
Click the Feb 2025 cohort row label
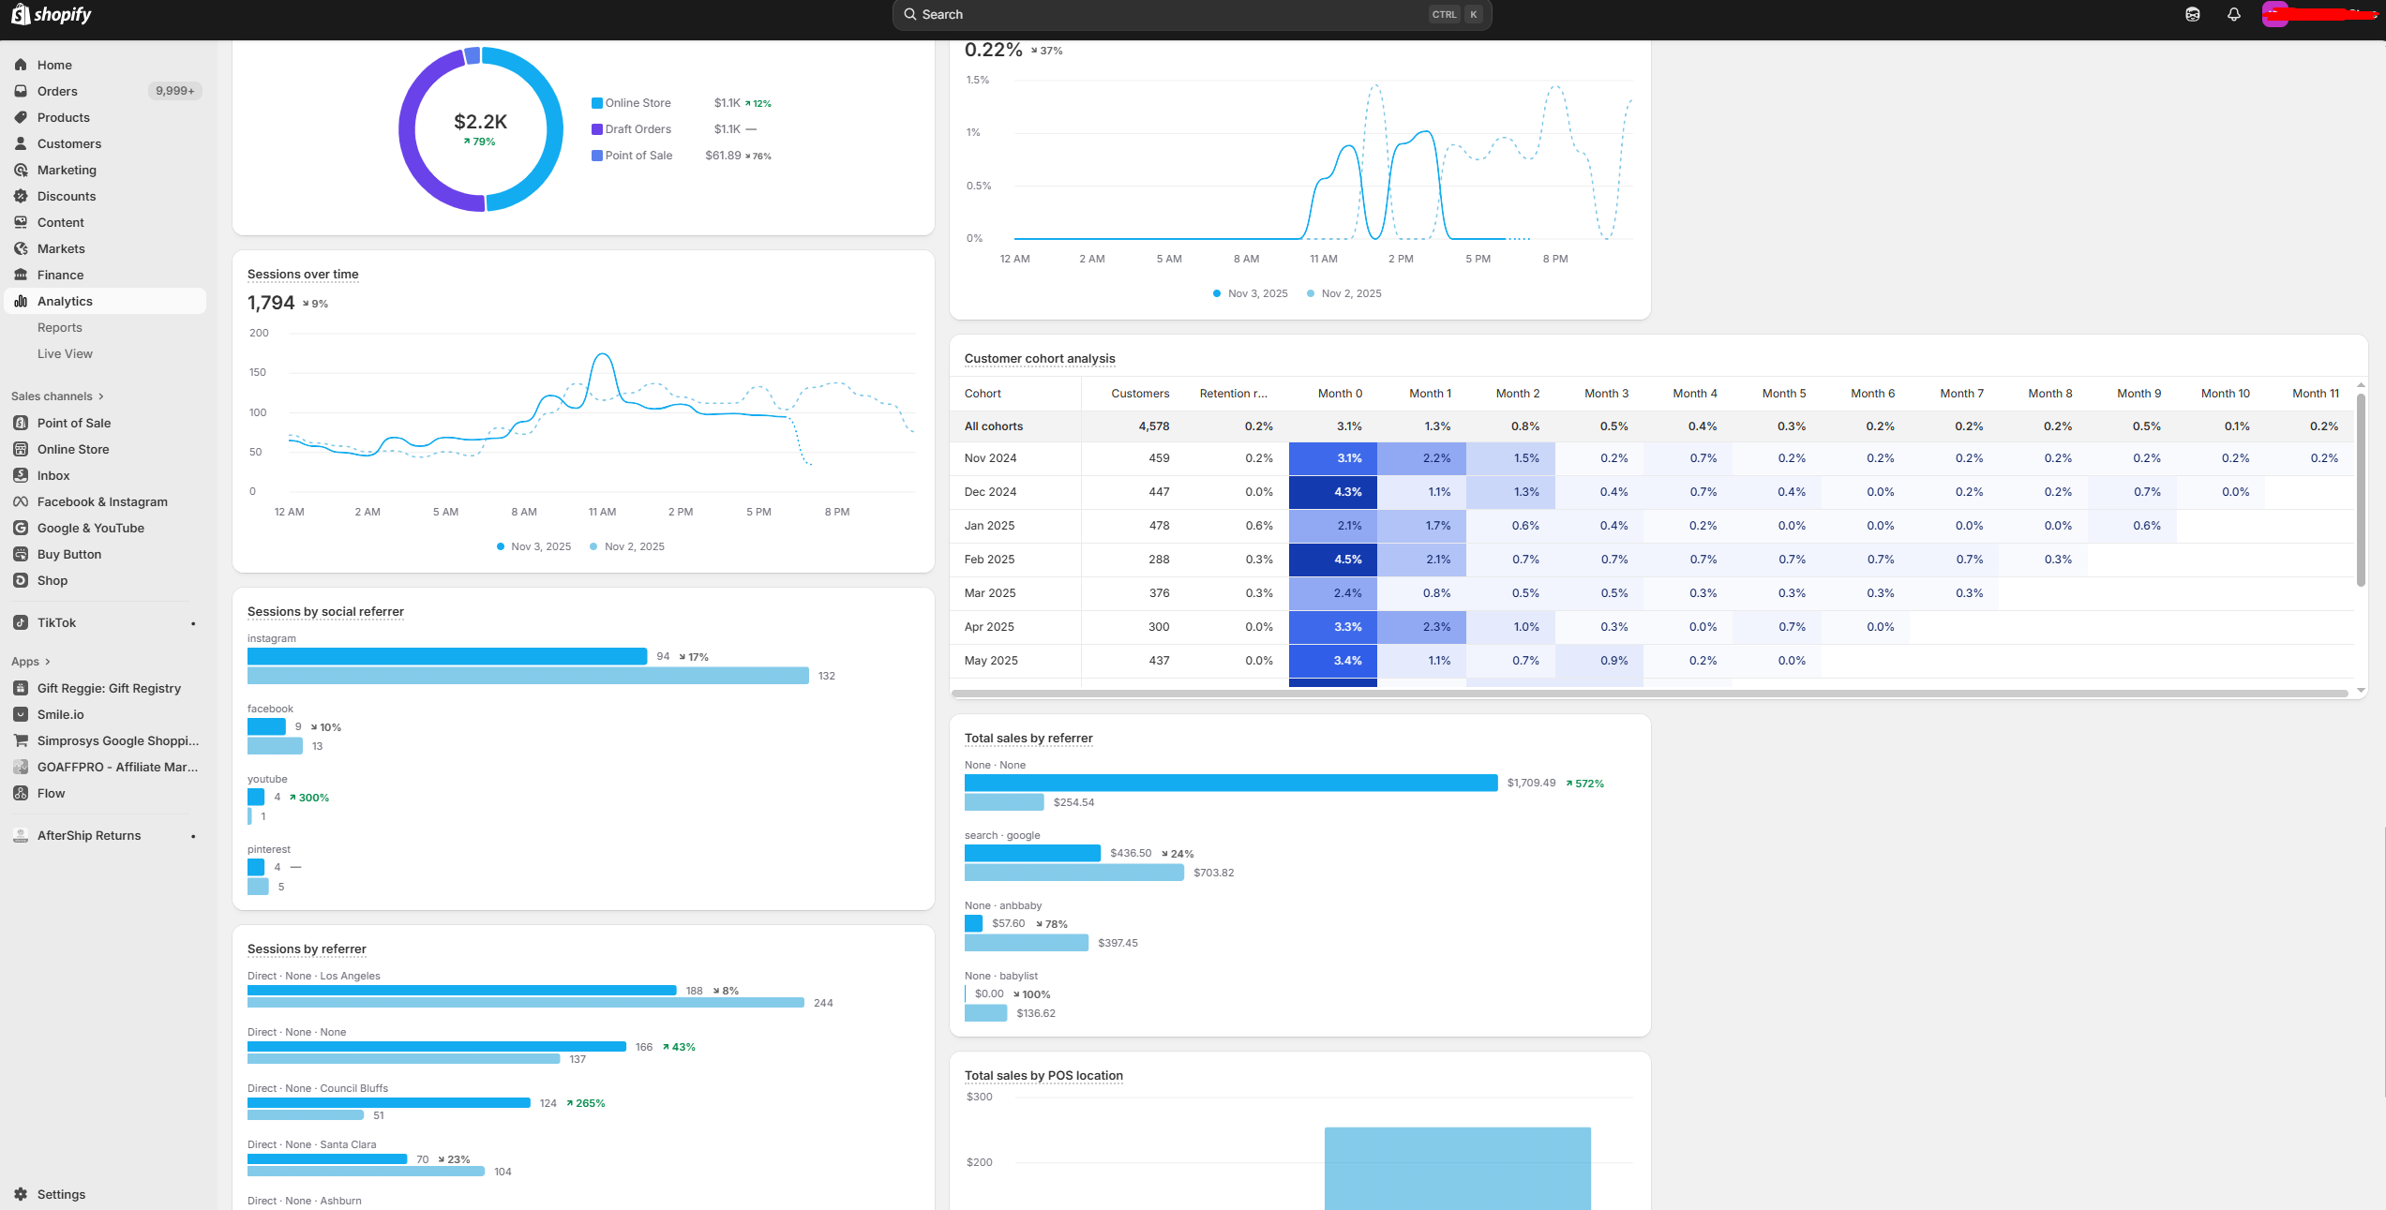[x=989, y=560]
